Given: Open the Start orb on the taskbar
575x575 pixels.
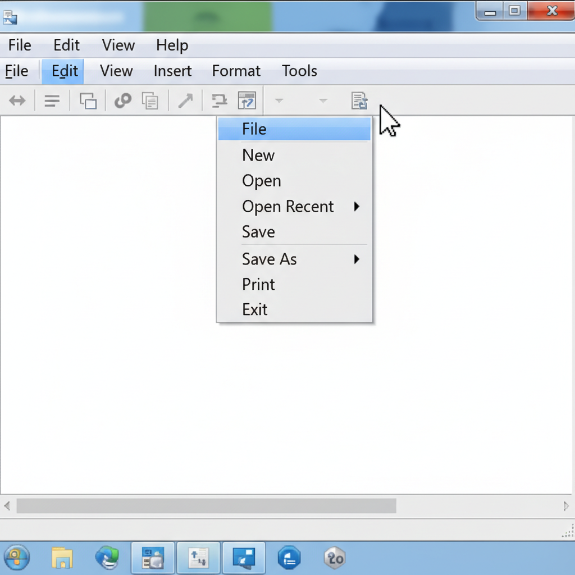Looking at the screenshot, I should [x=17, y=558].
